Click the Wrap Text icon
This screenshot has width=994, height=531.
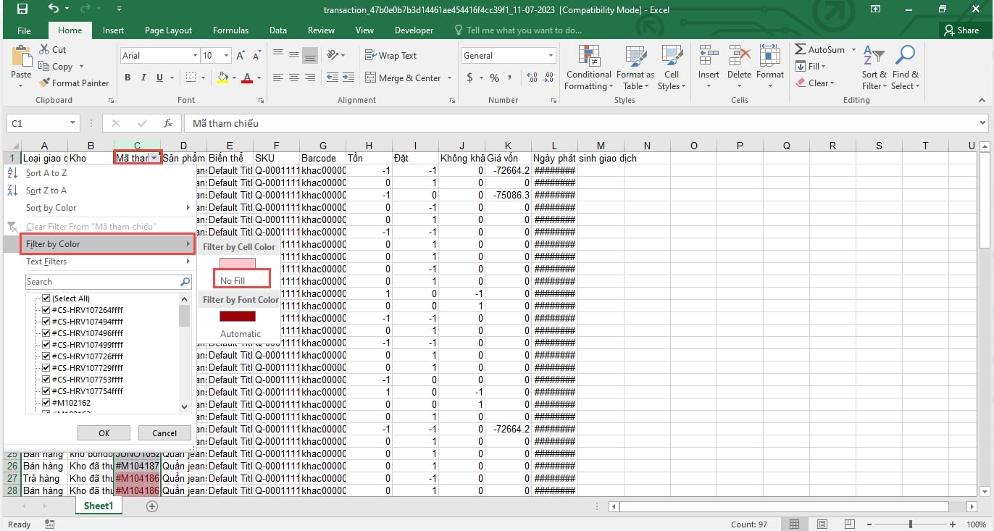click(370, 56)
